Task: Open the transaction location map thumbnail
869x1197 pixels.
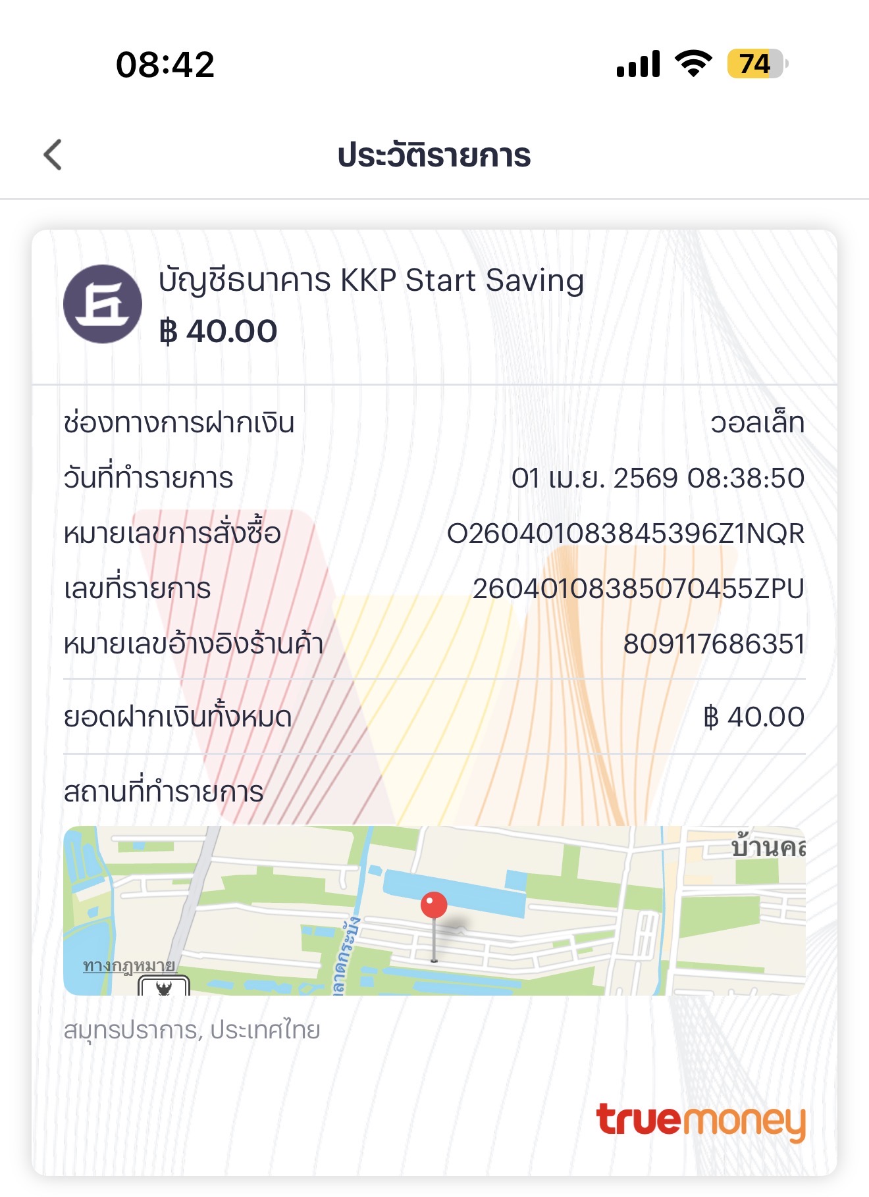Action: [x=434, y=911]
